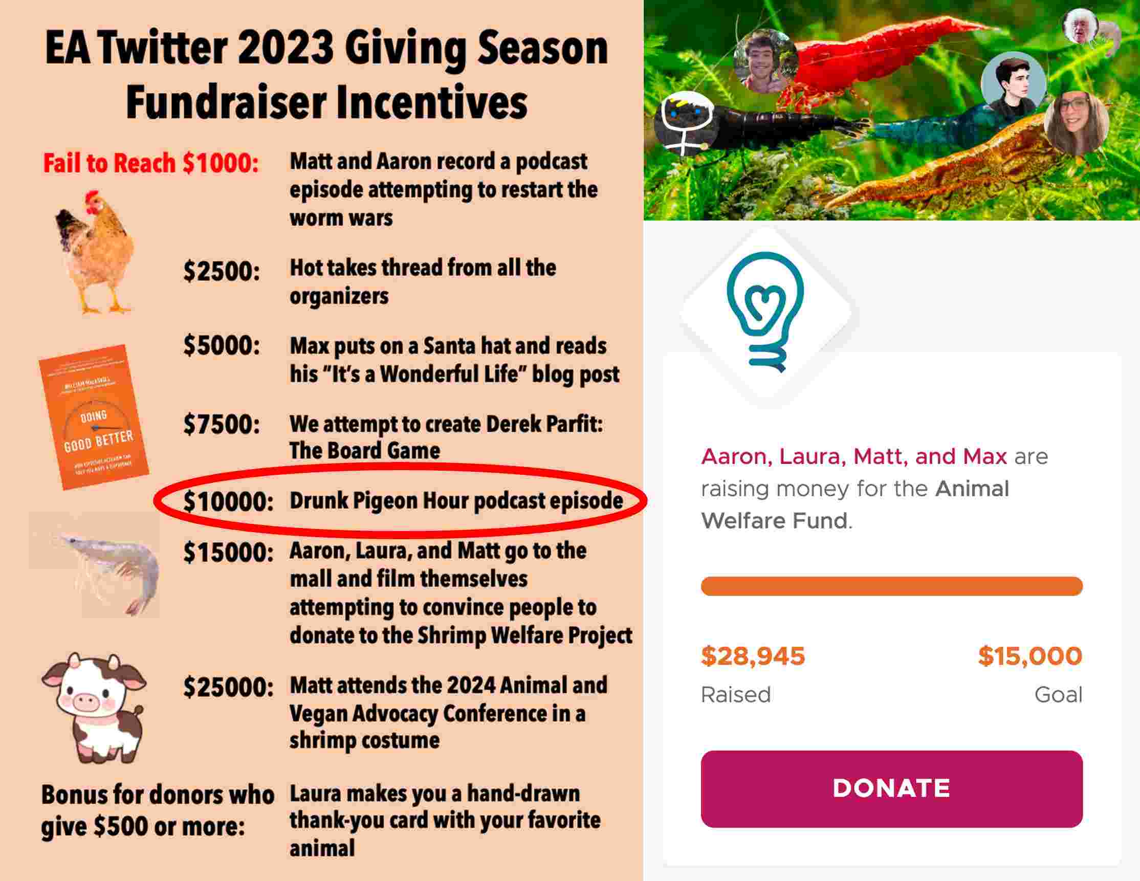Click the orange fundraising progress bar

891,586
